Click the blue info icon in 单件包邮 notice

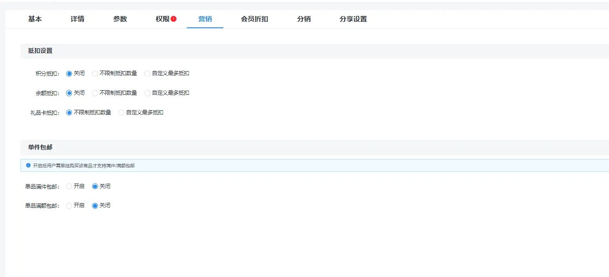[28, 165]
